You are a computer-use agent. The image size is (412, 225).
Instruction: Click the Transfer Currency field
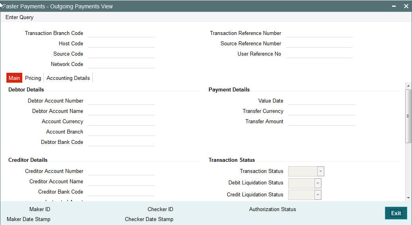point(322,111)
